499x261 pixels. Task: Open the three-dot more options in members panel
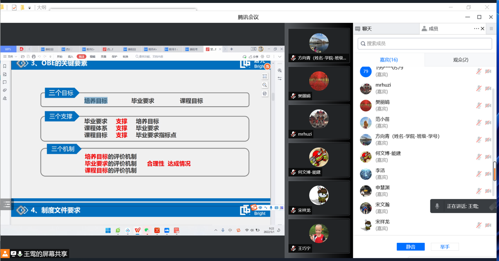(476, 29)
